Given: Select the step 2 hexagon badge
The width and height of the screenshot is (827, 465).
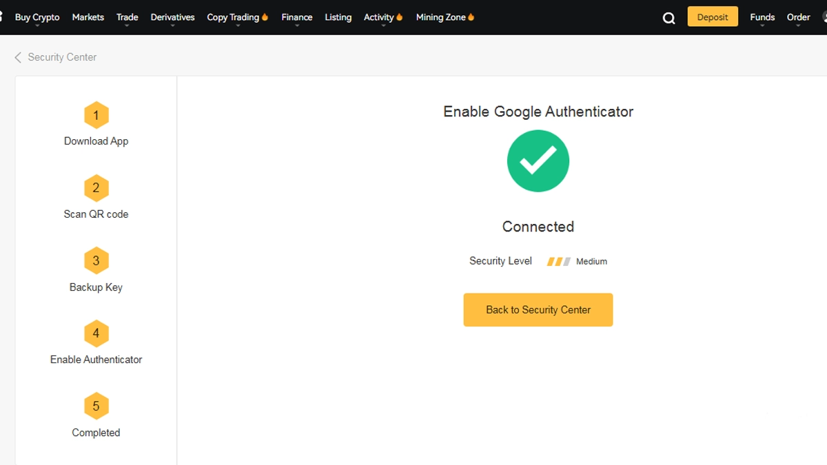Looking at the screenshot, I should [x=96, y=188].
